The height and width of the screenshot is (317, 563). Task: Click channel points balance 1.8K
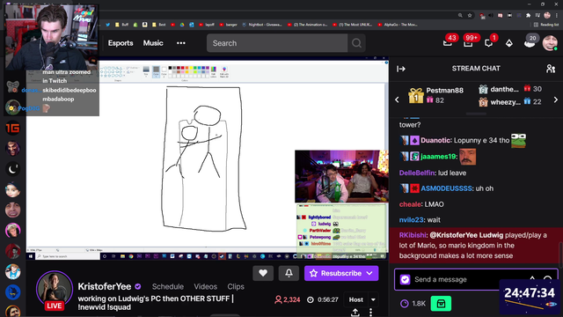(x=413, y=304)
